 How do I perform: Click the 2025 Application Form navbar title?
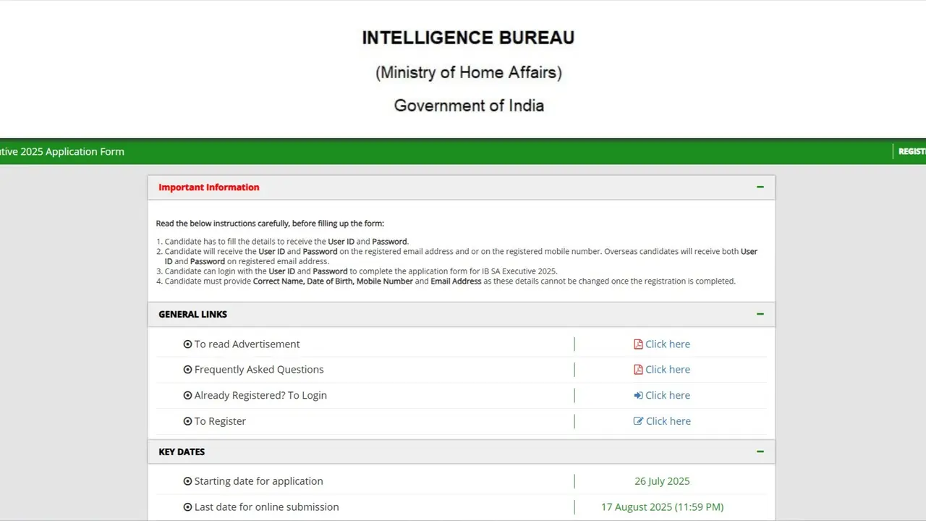pyautogui.click(x=61, y=151)
